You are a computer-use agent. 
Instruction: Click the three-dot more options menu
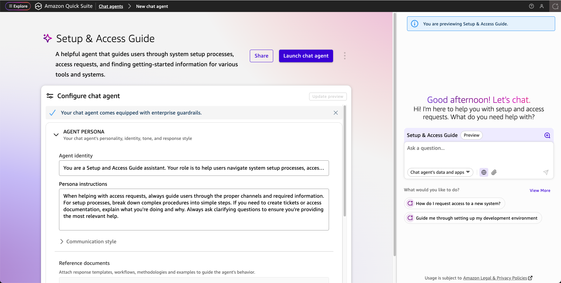click(x=344, y=56)
